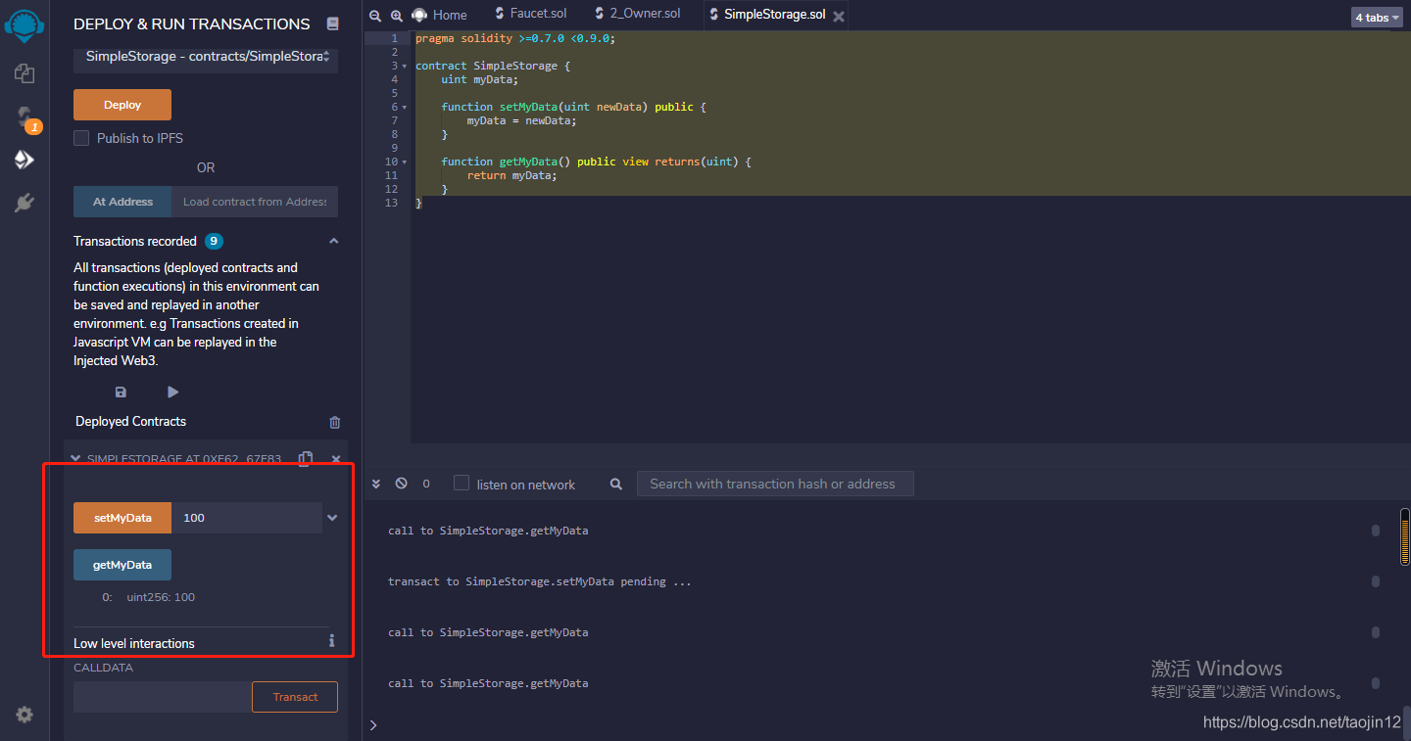This screenshot has height=741, width=1411.
Task: Open low level interactions info icon
Action: click(332, 641)
